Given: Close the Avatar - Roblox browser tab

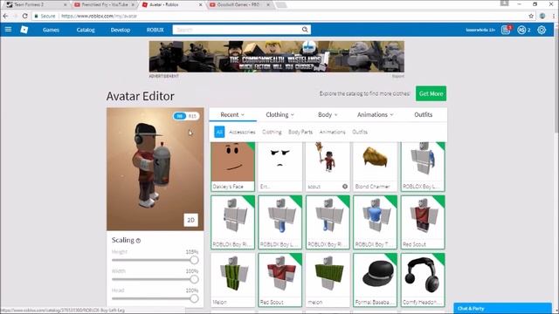Looking at the screenshot, I should click(200, 4).
